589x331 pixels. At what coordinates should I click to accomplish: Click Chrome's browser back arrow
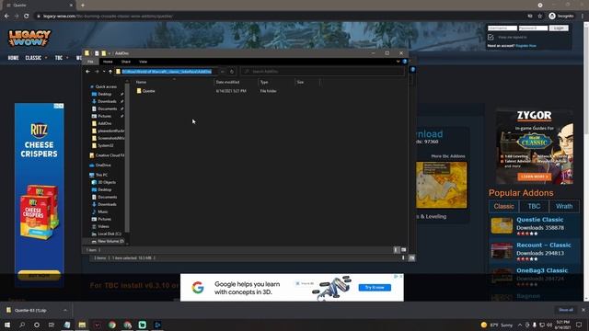click(6, 17)
